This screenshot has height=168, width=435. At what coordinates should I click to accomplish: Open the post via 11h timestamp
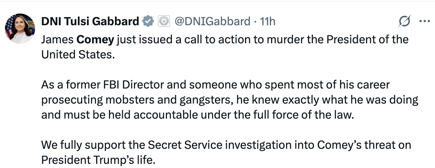tap(267, 21)
